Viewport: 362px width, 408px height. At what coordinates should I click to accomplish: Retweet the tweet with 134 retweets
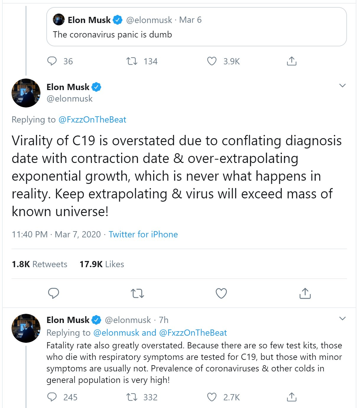[132, 61]
